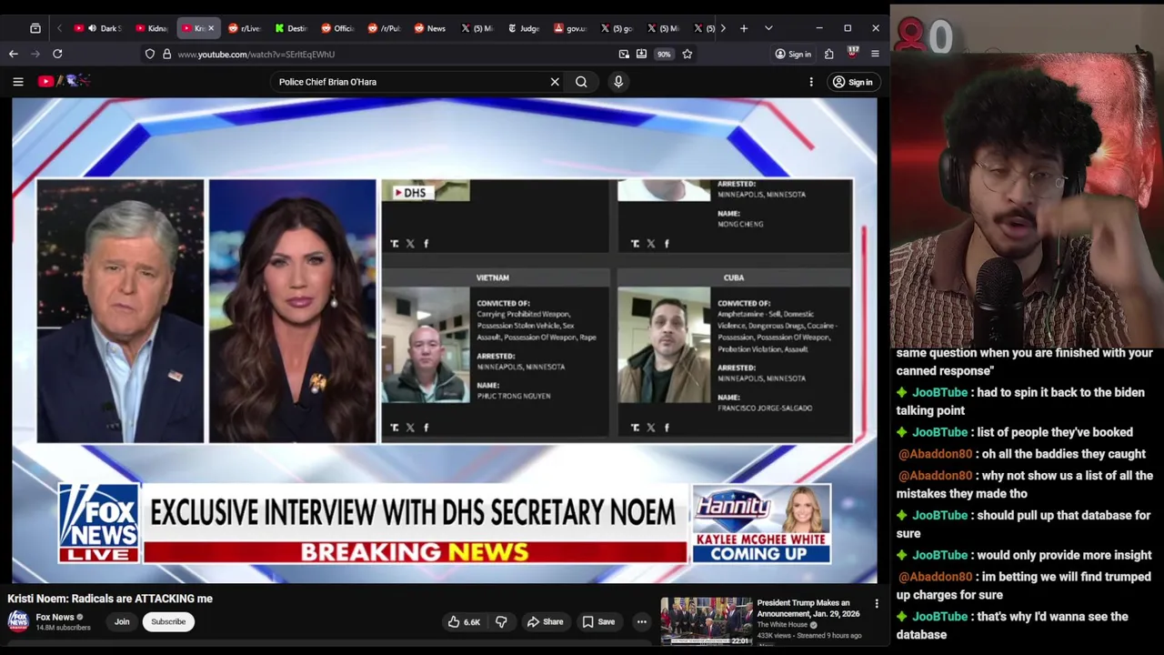Image resolution: width=1164 pixels, height=655 pixels.
Task: Open The White House channel link
Action: pyautogui.click(x=782, y=625)
